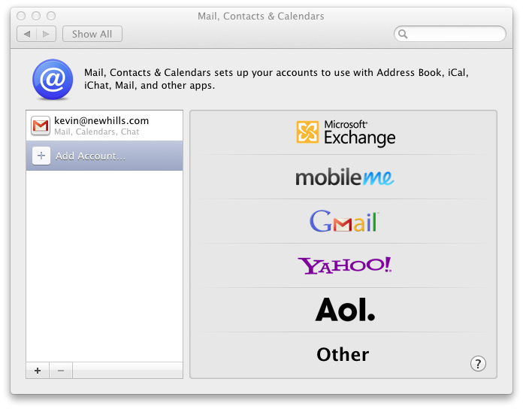Minimize the preferences window
The width and height of the screenshot is (523, 409).
[x=36, y=16]
